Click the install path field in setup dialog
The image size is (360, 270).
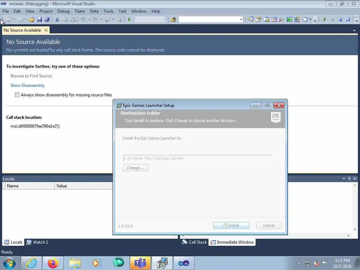tap(197, 159)
